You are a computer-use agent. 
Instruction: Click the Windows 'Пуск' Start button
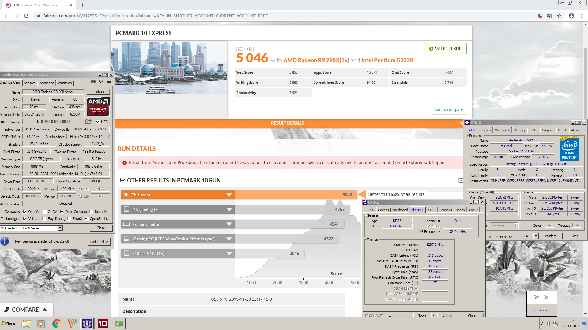8,324
